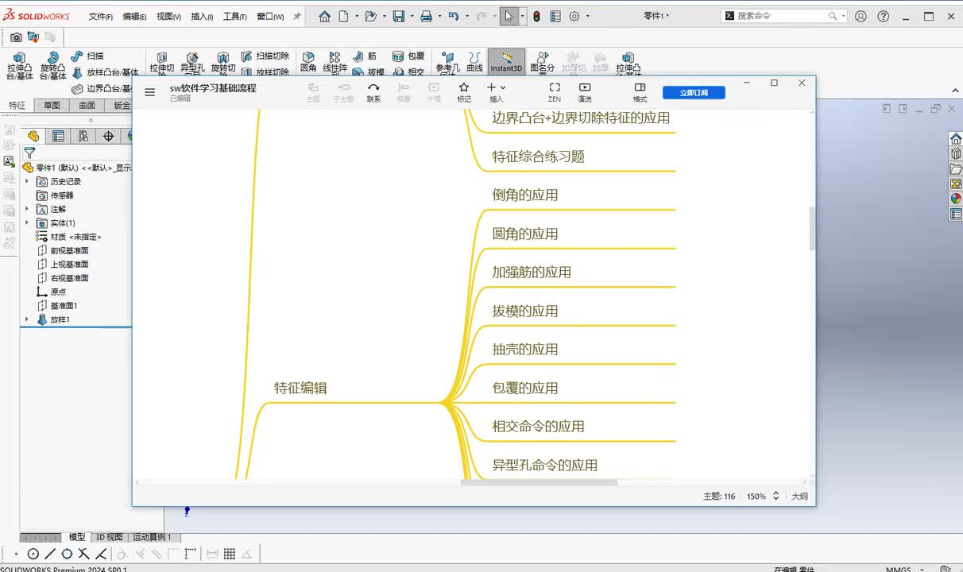Expand the 实体(1) tree node

click(27, 222)
